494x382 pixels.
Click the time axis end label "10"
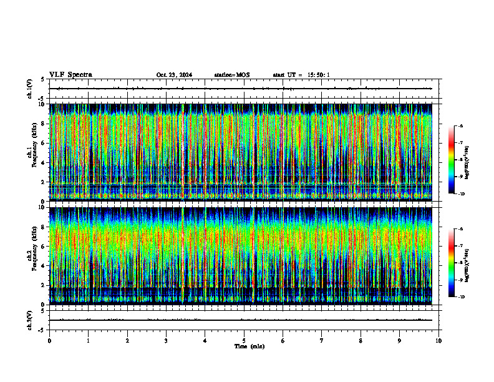[x=438, y=341]
